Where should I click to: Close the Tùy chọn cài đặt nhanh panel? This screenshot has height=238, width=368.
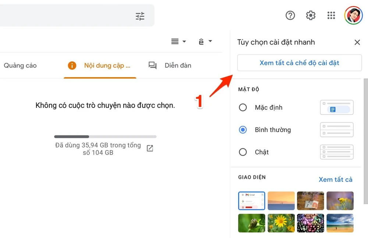tap(357, 42)
